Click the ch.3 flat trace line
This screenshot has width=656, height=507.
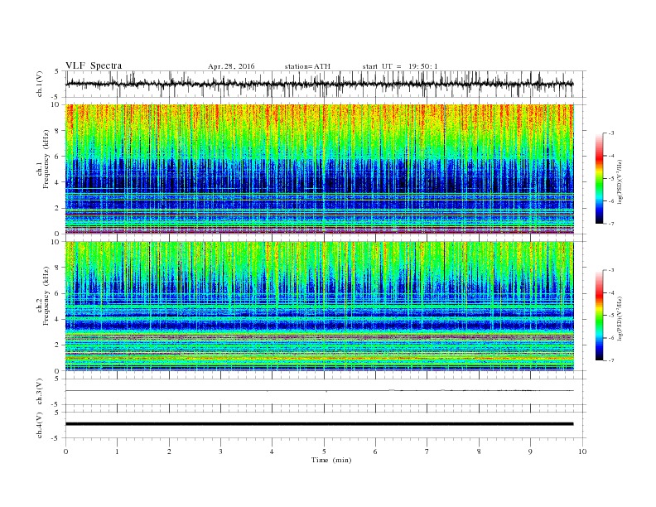(320, 391)
